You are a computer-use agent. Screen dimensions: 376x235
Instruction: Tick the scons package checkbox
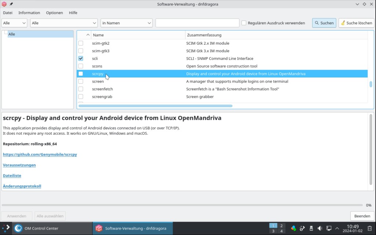(x=80, y=66)
